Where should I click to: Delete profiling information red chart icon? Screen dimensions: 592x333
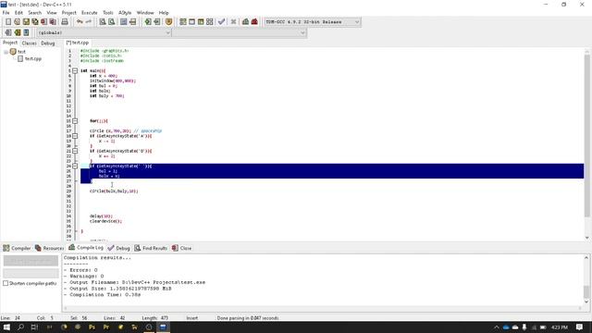(x=254, y=22)
